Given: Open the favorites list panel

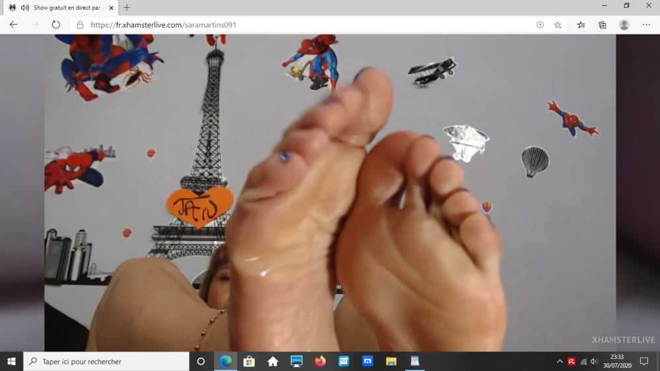Looking at the screenshot, I should coord(581,25).
